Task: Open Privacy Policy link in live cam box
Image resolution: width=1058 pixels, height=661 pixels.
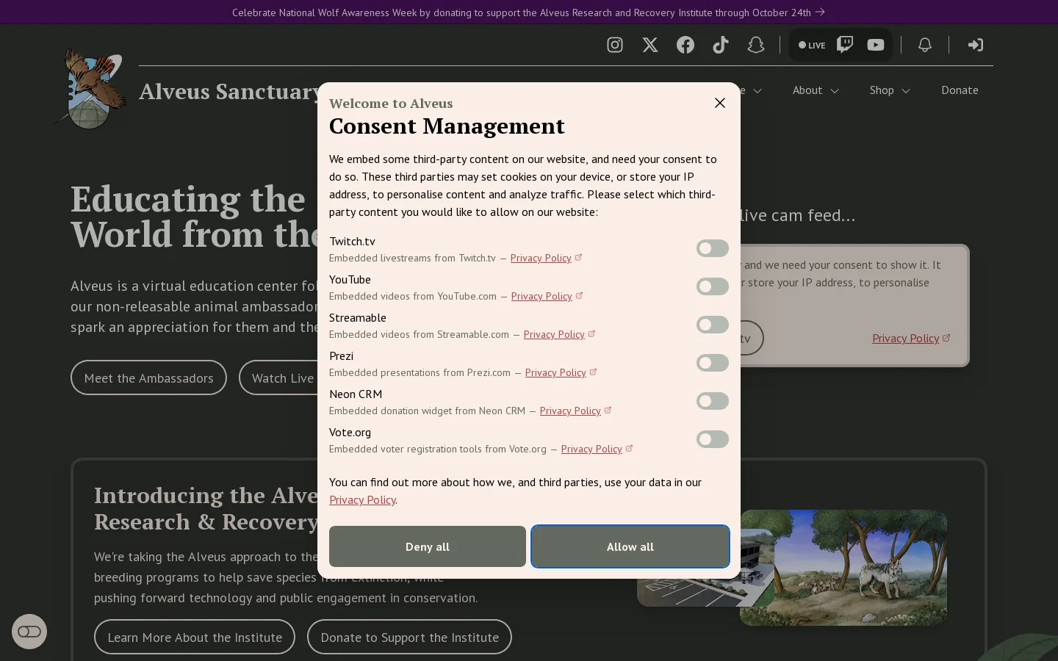Action: click(x=911, y=339)
